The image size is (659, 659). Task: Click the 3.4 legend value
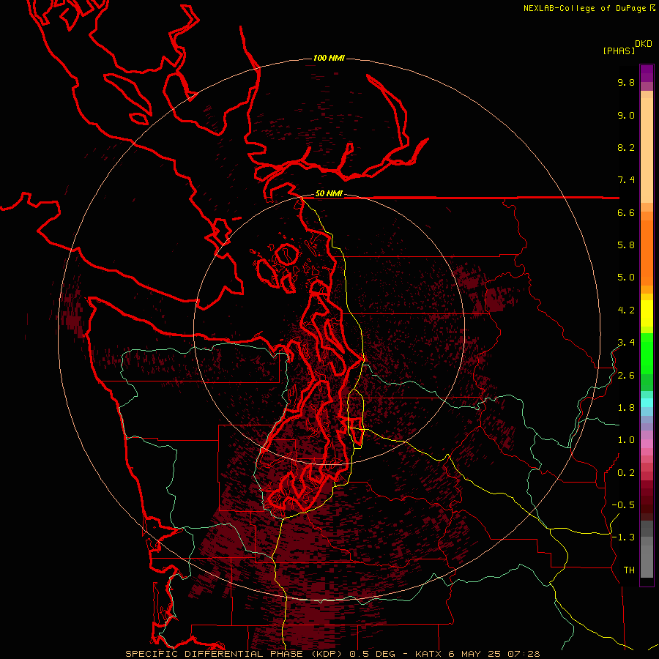coord(626,343)
